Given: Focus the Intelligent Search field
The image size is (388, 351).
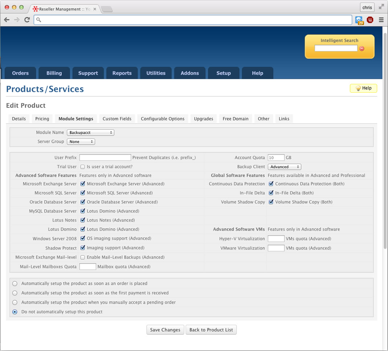Looking at the screenshot, I should coord(336,48).
